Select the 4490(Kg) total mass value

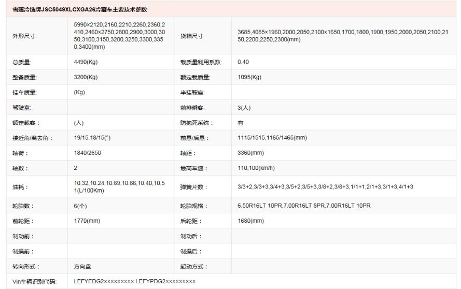(x=86, y=62)
